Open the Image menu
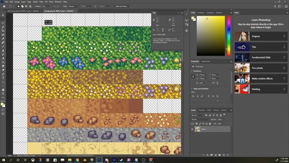 point(17,2)
